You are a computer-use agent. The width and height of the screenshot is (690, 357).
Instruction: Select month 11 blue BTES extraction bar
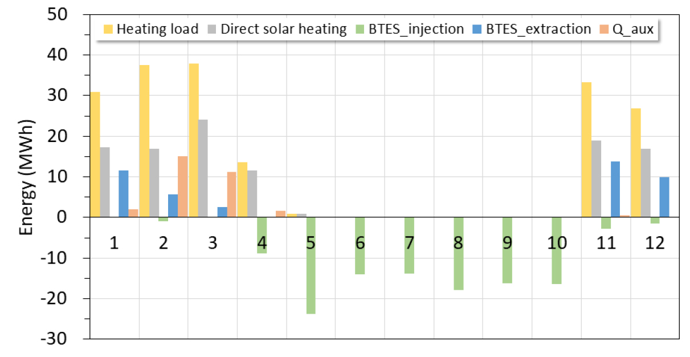(615, 189)
